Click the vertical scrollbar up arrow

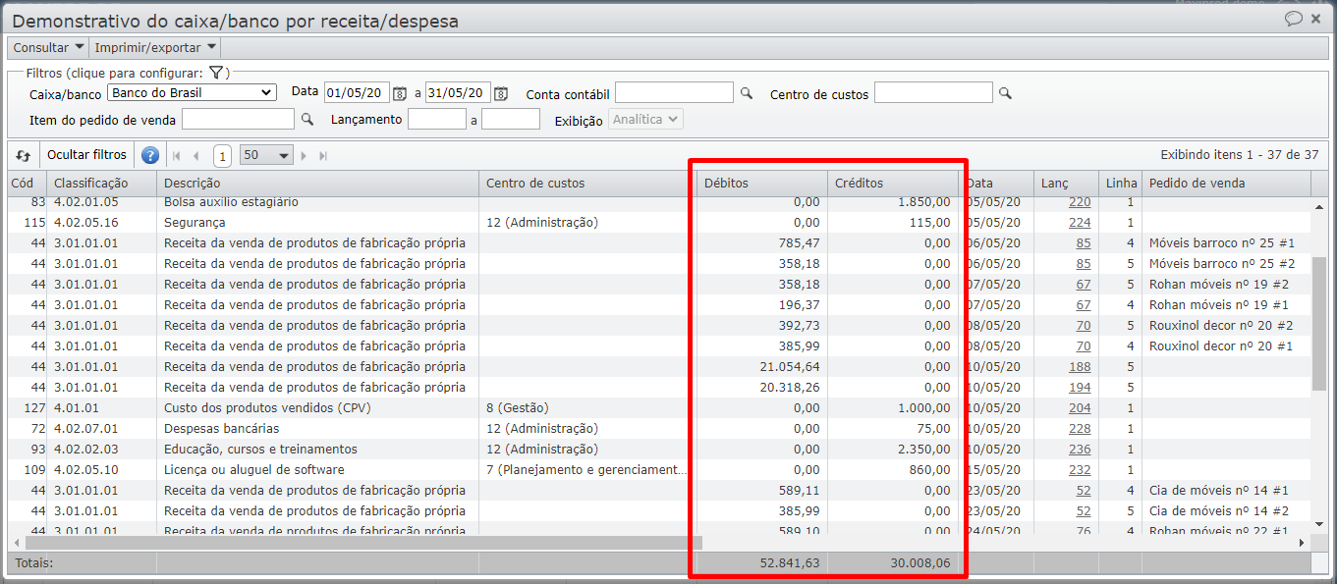[x=1319, y=207]
